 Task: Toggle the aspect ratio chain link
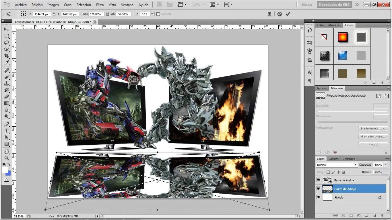pyautogui.click(x=107, y=14)
